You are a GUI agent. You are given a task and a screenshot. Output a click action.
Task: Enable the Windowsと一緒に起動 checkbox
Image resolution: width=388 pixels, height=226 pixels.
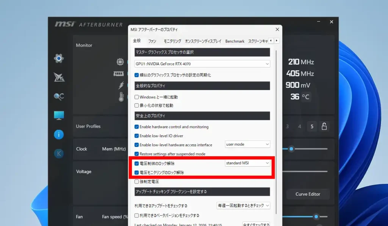click(136, 97)
